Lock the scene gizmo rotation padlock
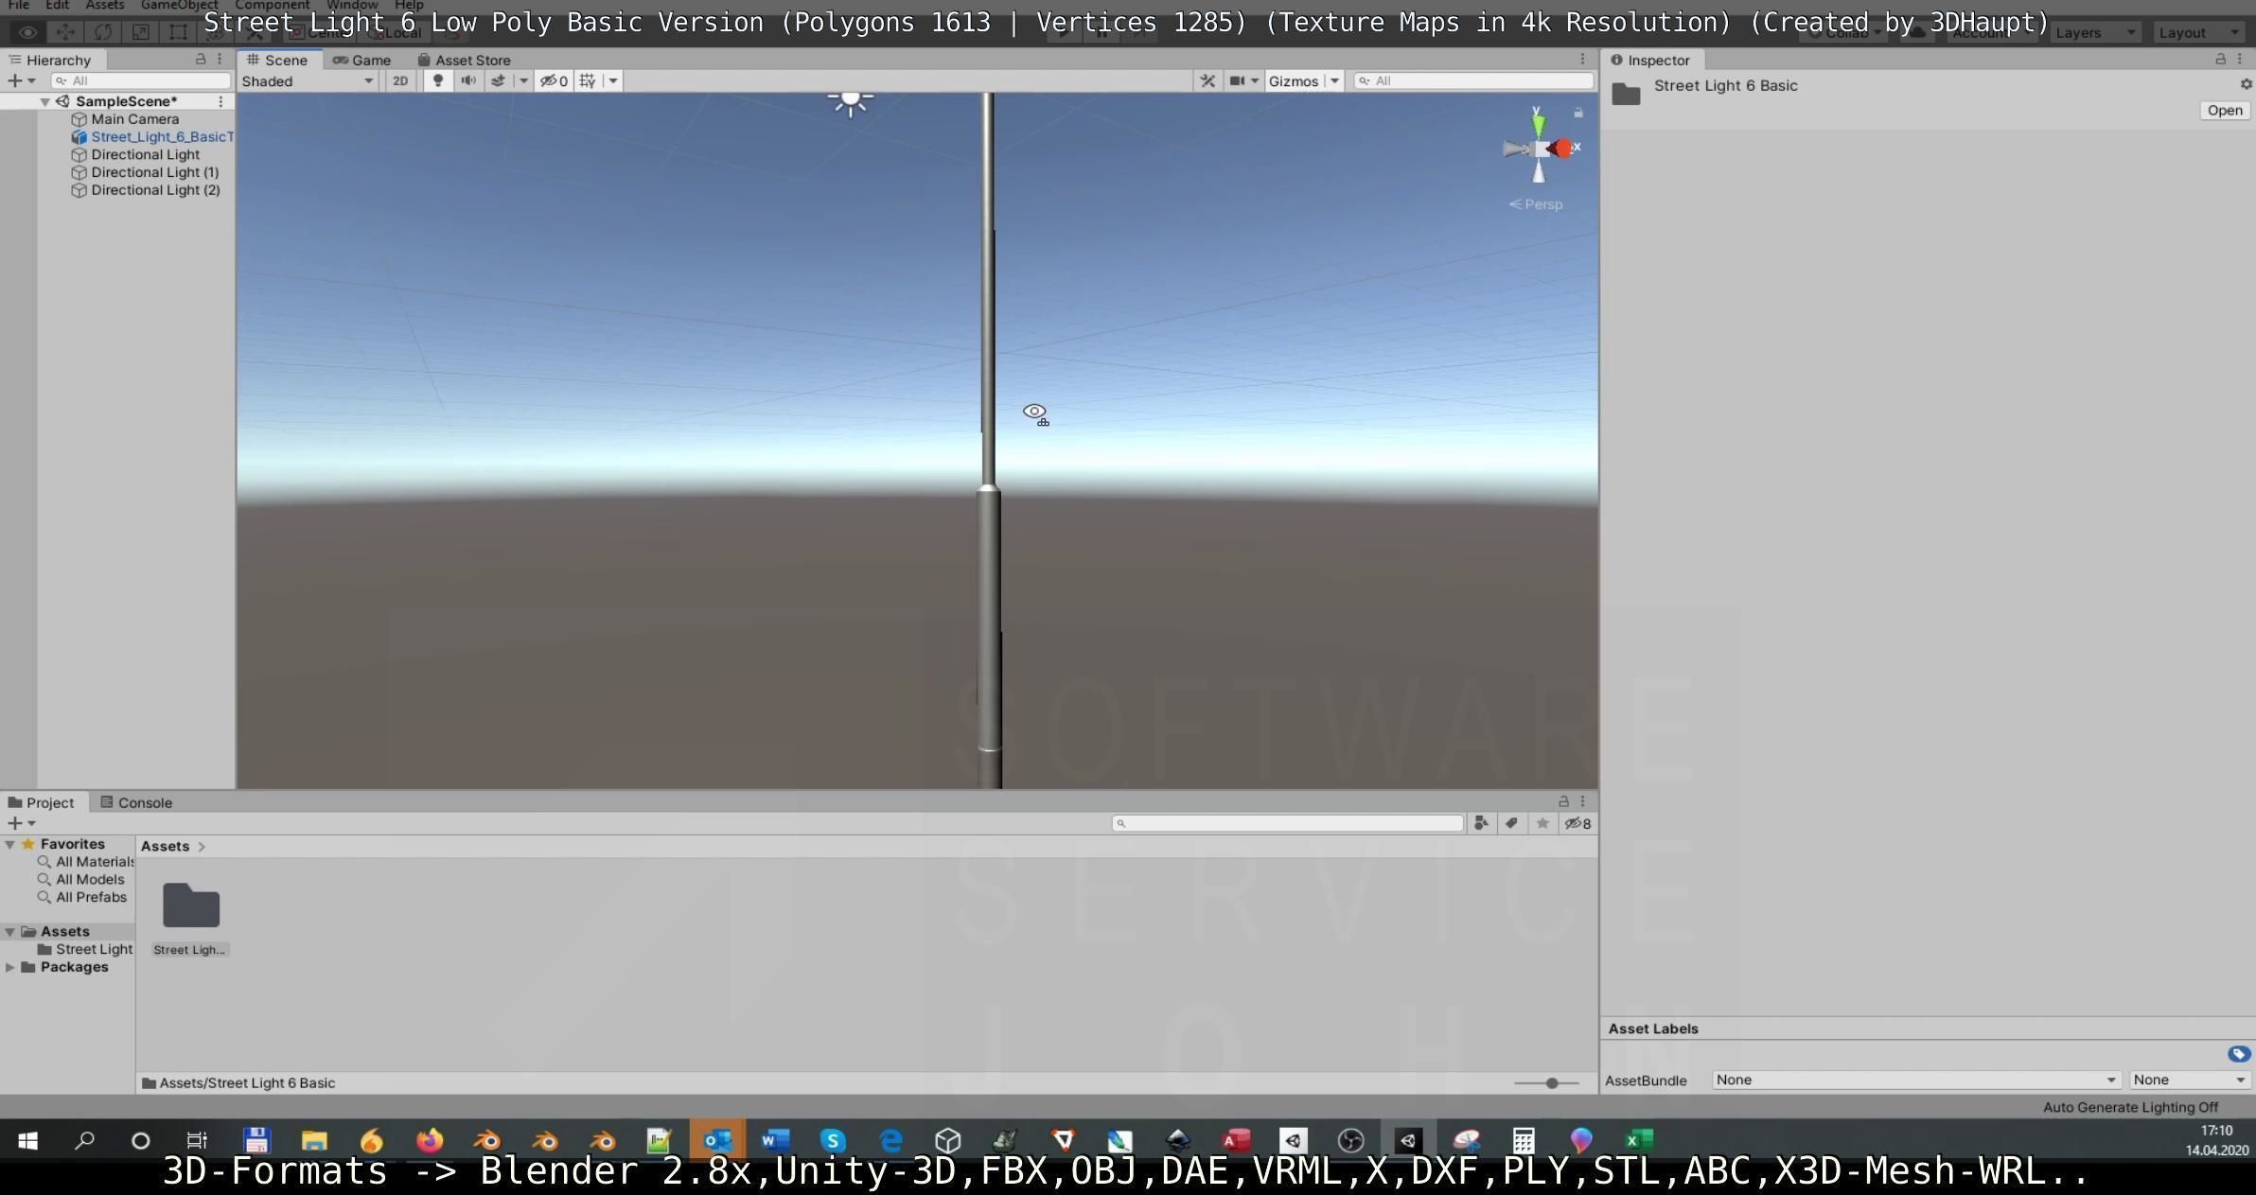Viewport: 2256px width, 1195px height. [1577, 113]
